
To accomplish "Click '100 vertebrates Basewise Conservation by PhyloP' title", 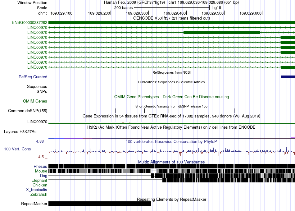I will click(171, 141).
